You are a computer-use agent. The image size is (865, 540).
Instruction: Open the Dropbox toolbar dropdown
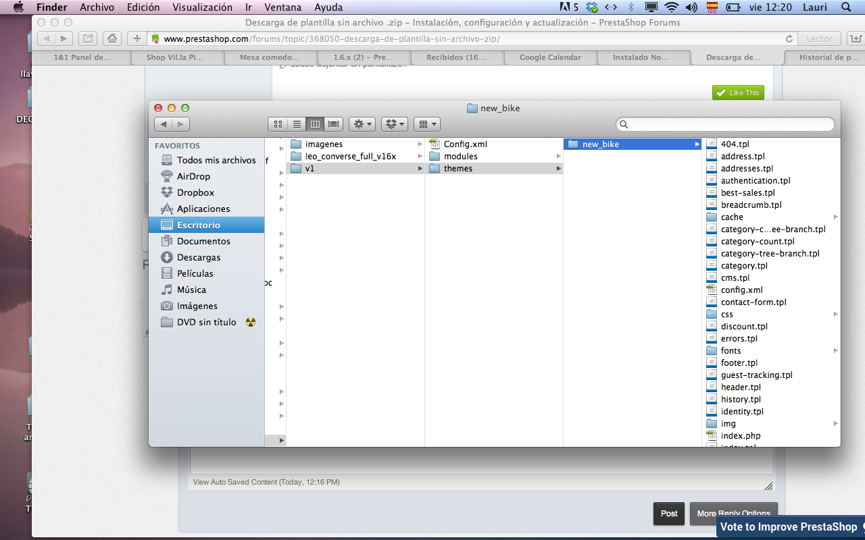395,124
